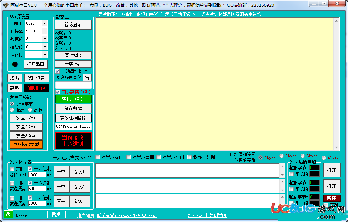Select the 2byte radio button
Viewport: 348px width, 222px height.
[282, 156]
